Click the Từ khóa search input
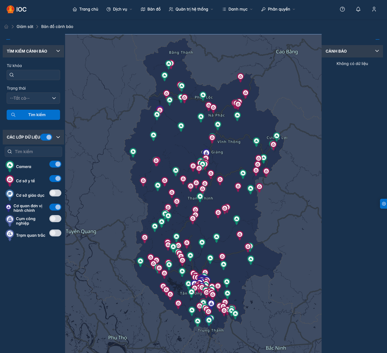 33,75
